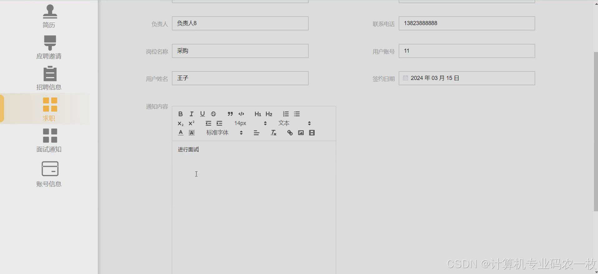This screenshot has height=274, width=598.
Task: Open the 应聘邀请 sidebar section
Action: (49, 47)
